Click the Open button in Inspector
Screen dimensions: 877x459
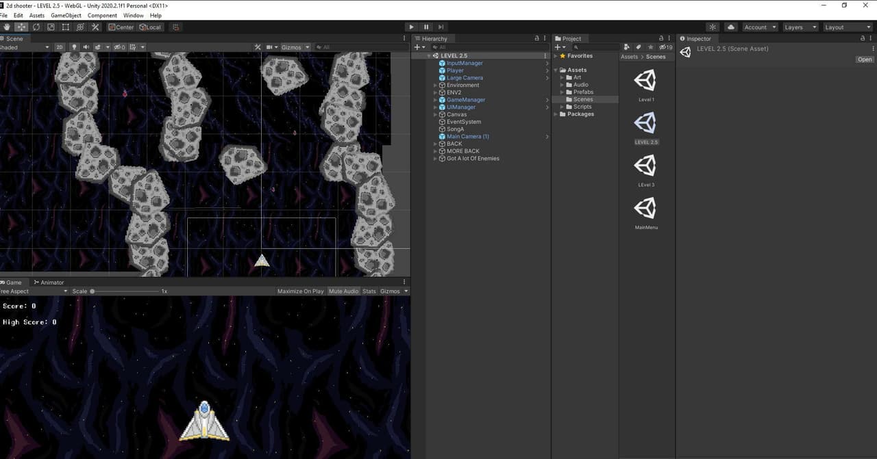865,60
